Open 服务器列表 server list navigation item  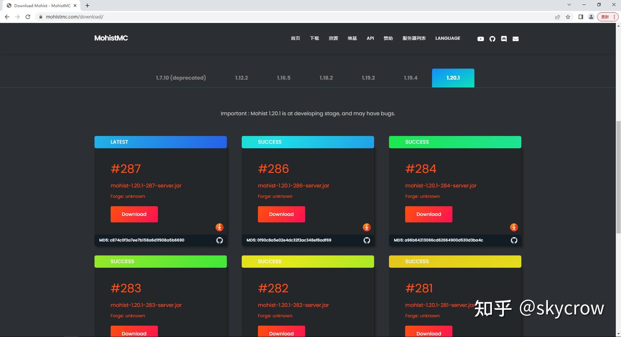click(414, 38)
